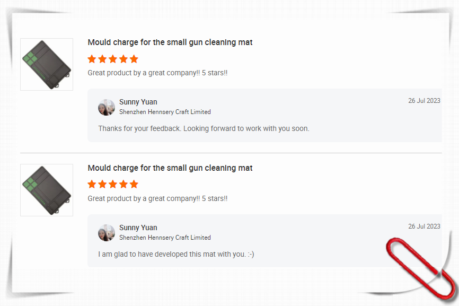This screenshot has width=459, height=306.
Task: Click the top "Mould charge for the small gun cleaning mat" title
Action: coord(170,42)
